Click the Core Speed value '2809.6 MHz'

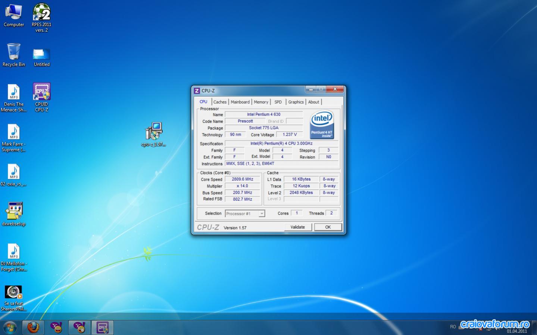tap(242, 179)
